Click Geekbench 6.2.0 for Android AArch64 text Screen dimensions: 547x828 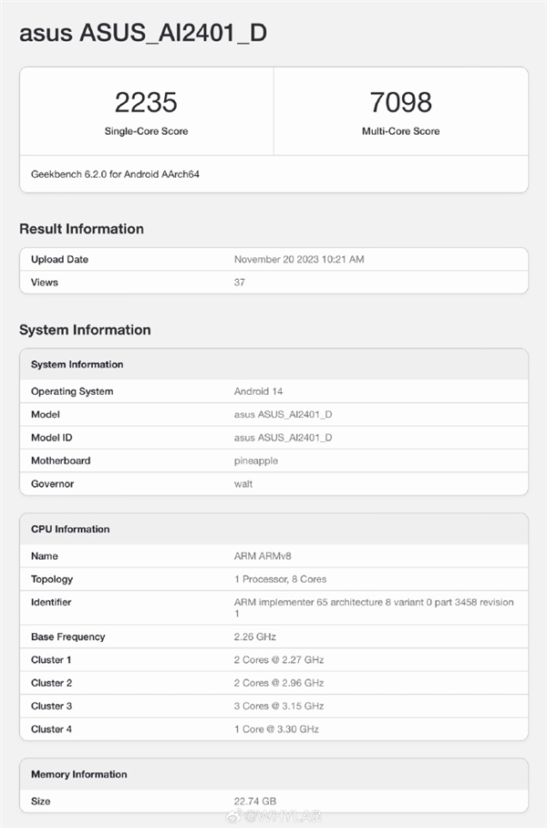115,173
